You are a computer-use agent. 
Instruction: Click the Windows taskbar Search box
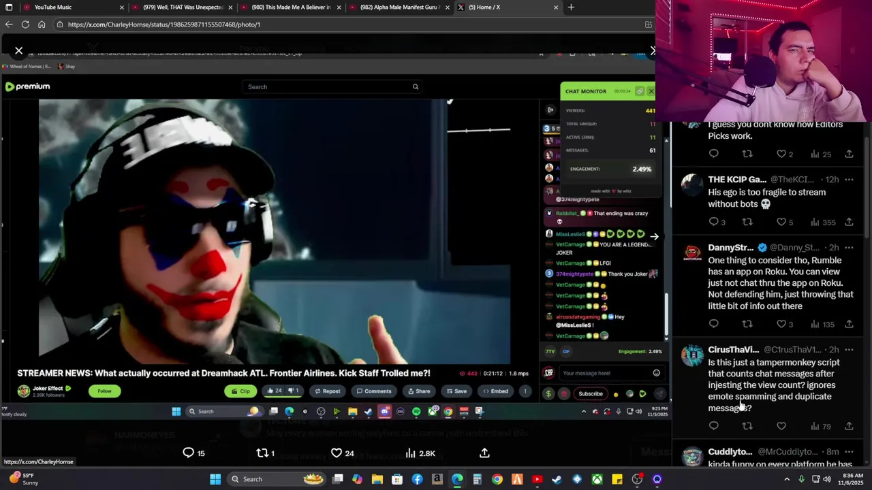(277, 479)
